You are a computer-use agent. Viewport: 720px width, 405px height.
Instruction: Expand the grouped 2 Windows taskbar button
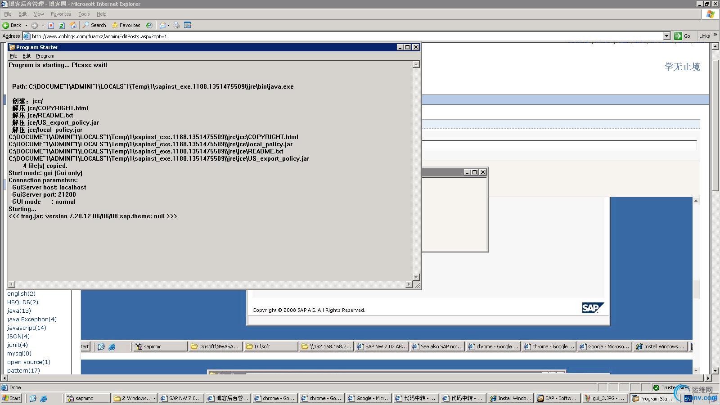tap(135, 398)
